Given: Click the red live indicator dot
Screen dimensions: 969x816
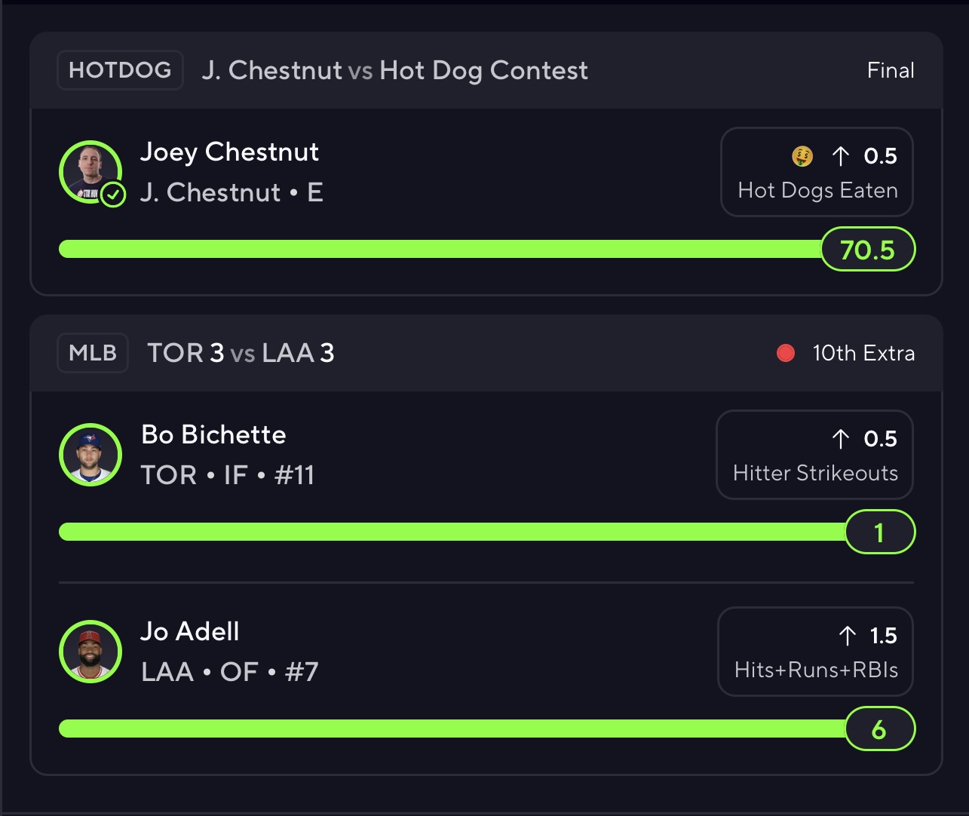Looking at the screenshot, I should [786, 353].
